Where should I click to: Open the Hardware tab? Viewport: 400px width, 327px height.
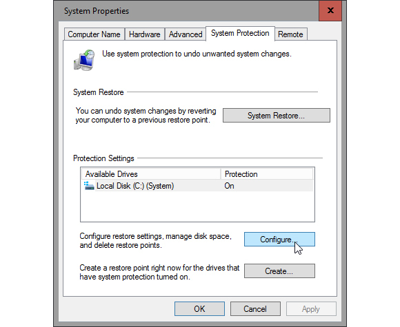(x=144, y=34)
